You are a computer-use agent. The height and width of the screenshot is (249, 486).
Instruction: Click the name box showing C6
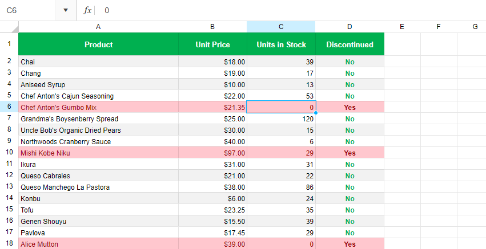pos(27,10)
